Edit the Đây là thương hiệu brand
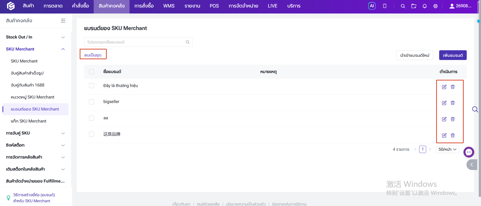Image resolution: width=481 pixels, height=206 pixels. [x=444, y=87]
